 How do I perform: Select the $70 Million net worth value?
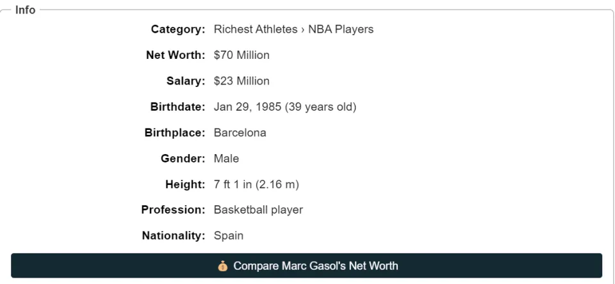point(242,55)
